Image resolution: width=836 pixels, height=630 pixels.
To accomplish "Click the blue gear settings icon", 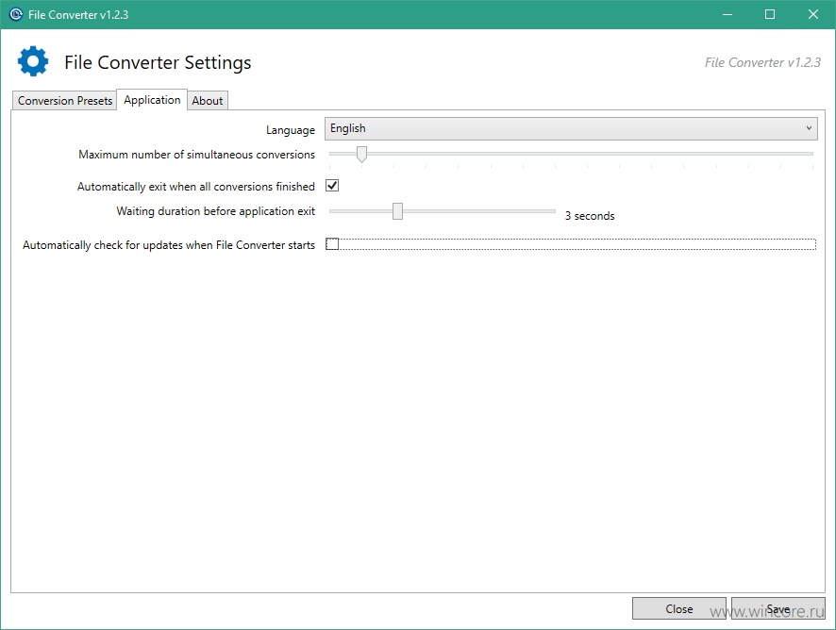I will coord(33,61).
